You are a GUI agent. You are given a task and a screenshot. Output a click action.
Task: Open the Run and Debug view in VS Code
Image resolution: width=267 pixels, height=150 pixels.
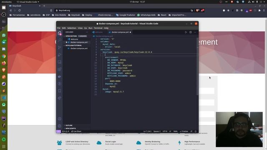[x=59, y=55]
